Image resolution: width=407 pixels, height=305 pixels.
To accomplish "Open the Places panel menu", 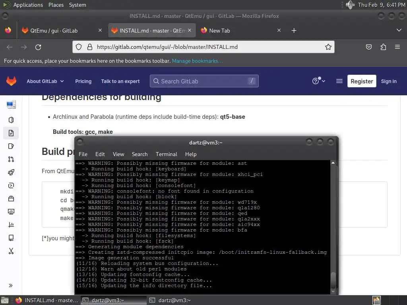I will [56, 5].
